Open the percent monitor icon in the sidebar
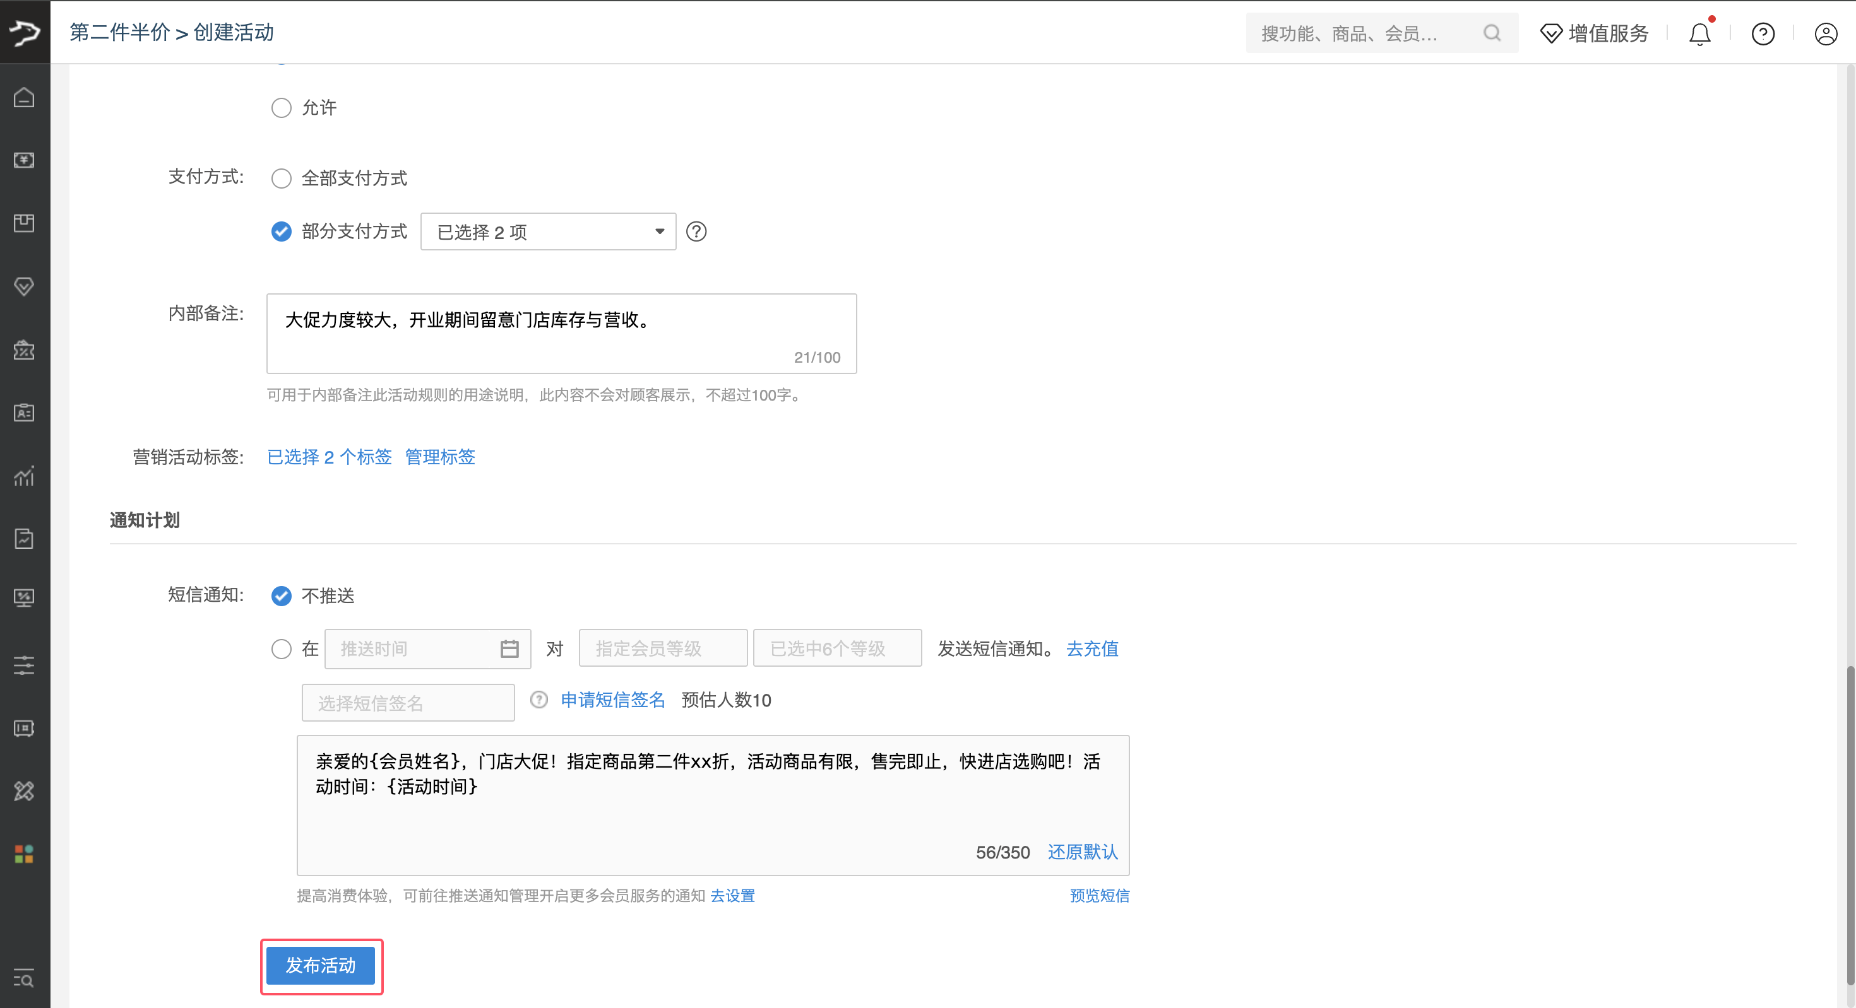 pyautogui.click(x=25, y=599)
